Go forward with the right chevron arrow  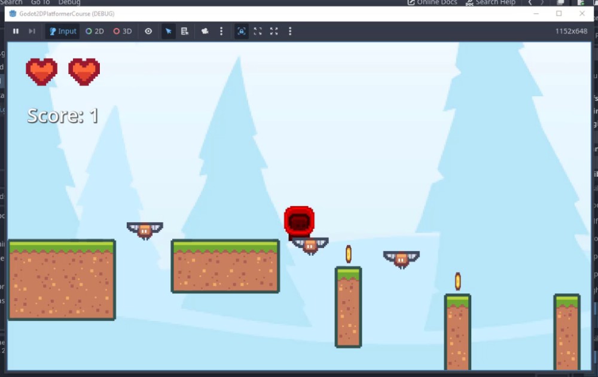(542, 2)
